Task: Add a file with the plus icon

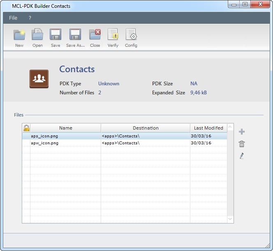Action: (x=242, y=132)
